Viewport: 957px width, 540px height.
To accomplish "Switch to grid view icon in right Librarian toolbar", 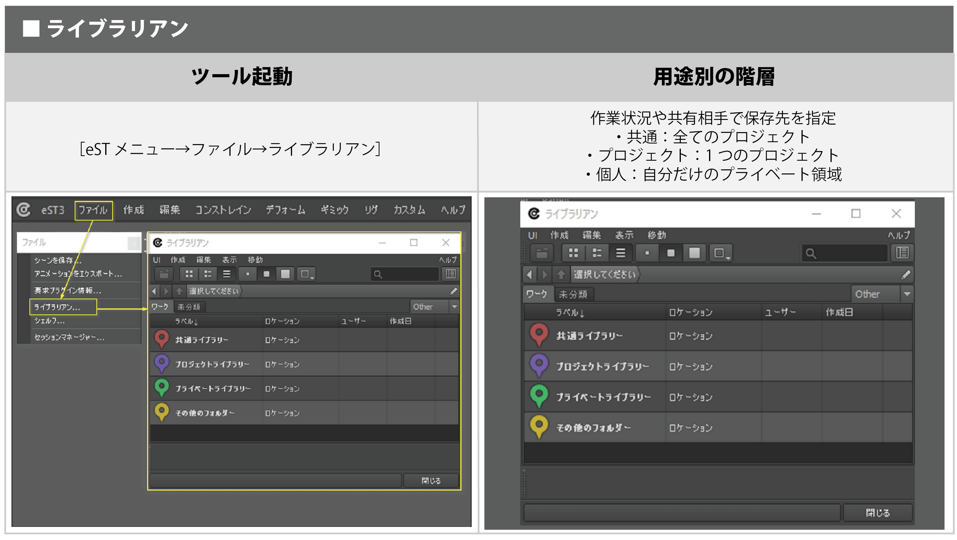I will tap(573, 253).
